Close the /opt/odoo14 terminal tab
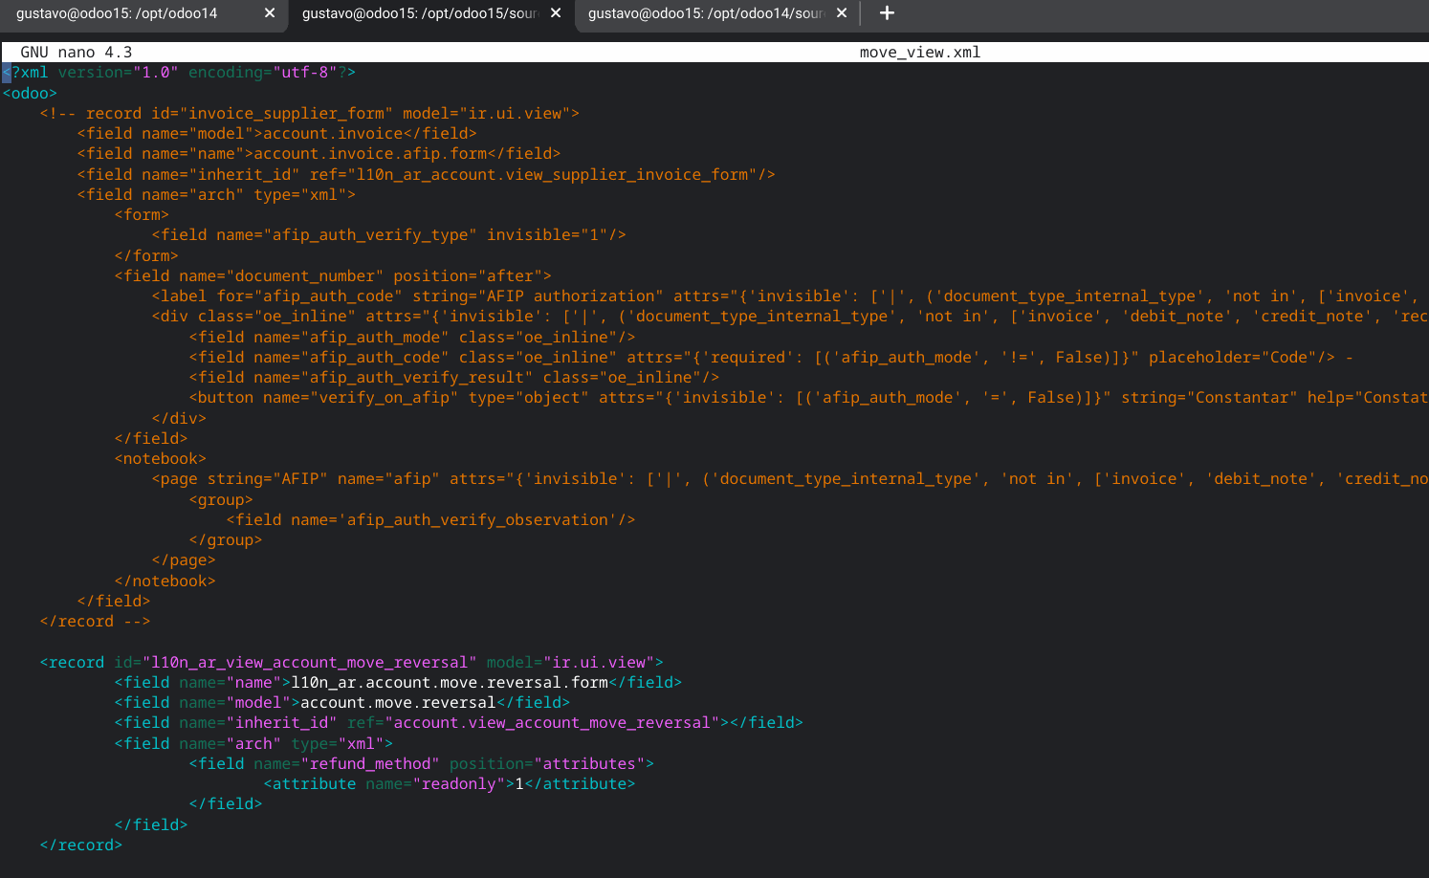 (270, 13)
